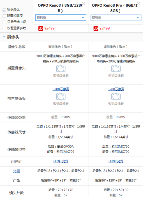
Task: Select the 前置摄像头 row label
Action: point(17,98)
